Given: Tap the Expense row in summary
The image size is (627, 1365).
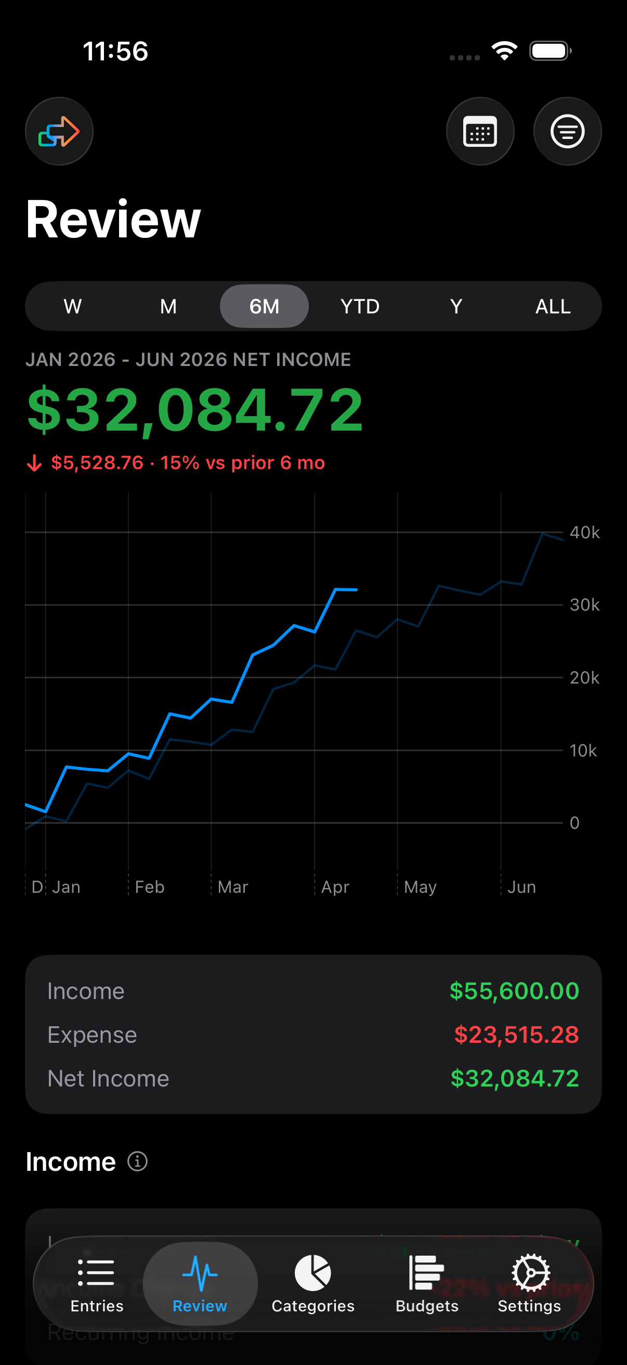Looking at the screenshot, I should tap(313, 1035).
